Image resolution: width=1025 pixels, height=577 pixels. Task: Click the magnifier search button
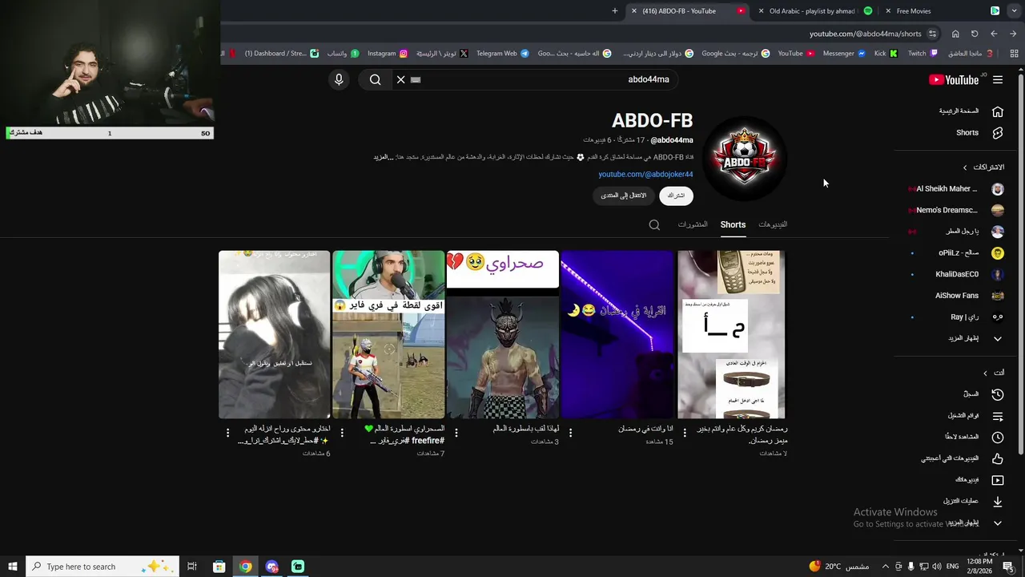coord(375,79)
